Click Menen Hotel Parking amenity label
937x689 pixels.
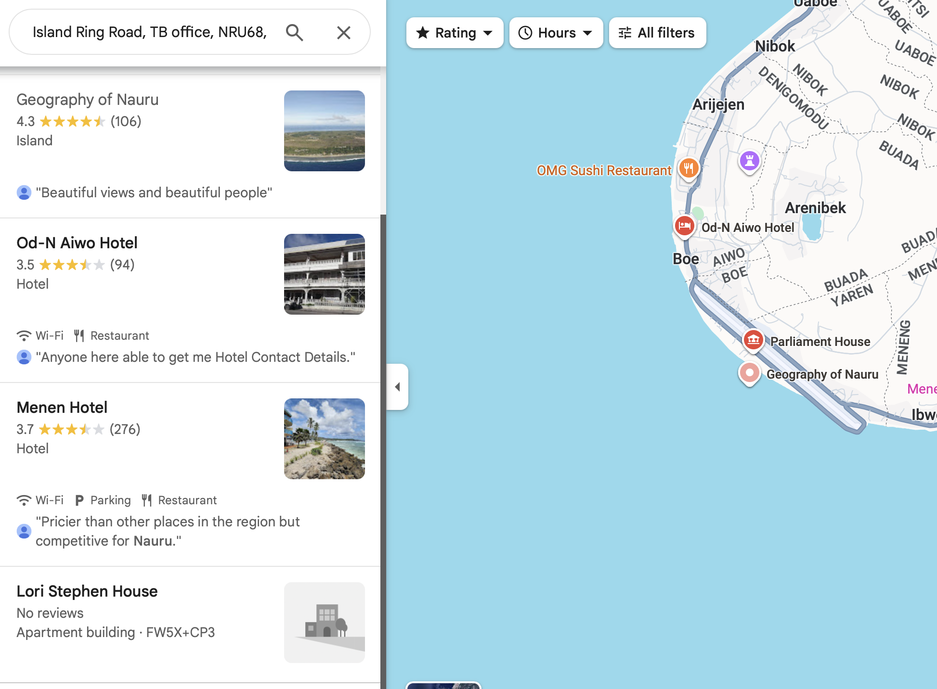[x=111, y=500]
